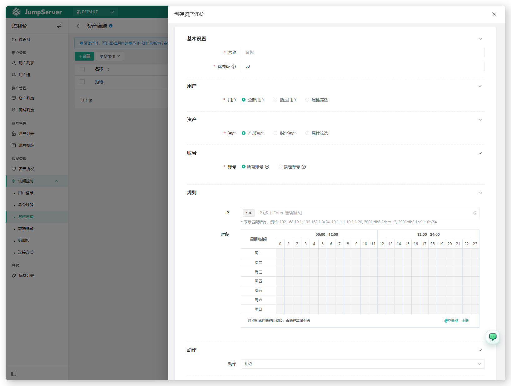
Task: Open 标签列表 in sidebar
Action: pyautogui.click(x=37, y=276)
